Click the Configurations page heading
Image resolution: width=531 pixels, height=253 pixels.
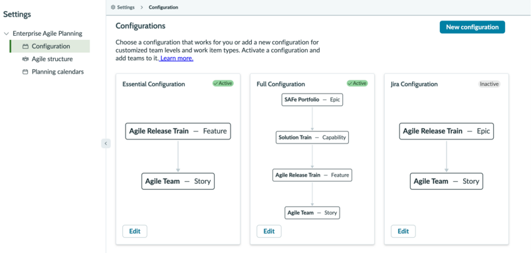coord(140,26)
